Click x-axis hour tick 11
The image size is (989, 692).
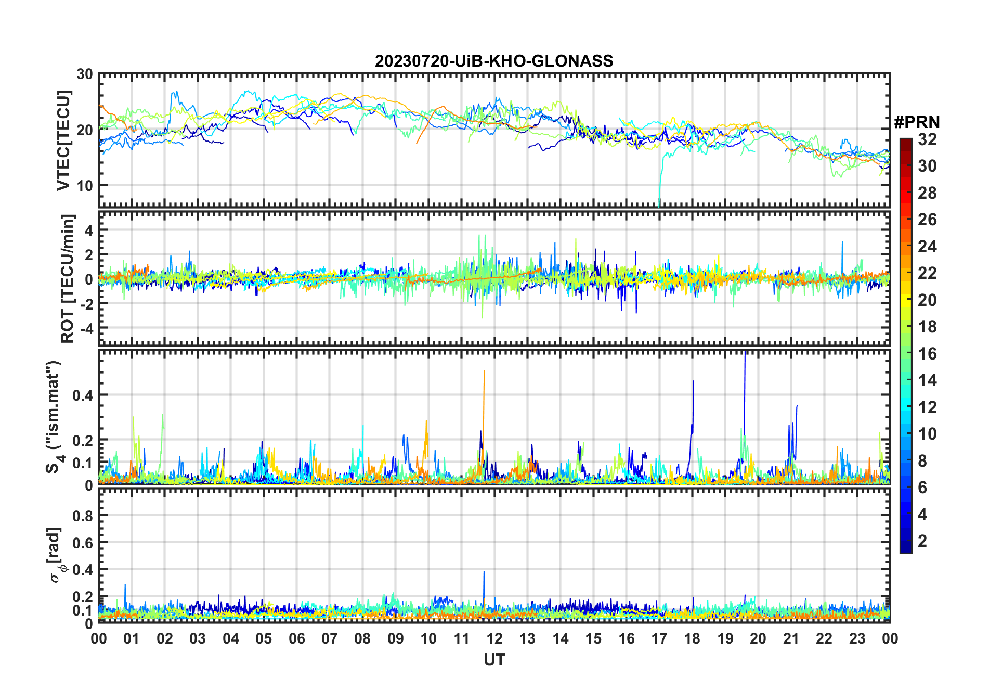tap(462, 638)
